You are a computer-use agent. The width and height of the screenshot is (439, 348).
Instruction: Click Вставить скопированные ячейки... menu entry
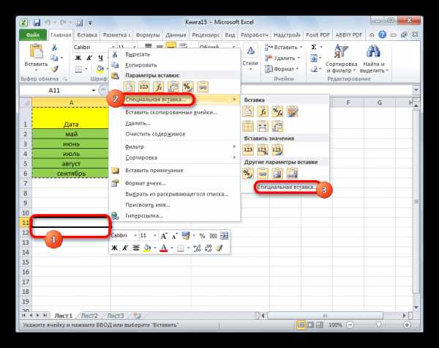[x=171, y=112]
